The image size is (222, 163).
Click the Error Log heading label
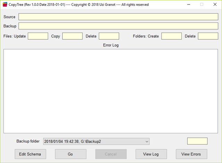111,45
